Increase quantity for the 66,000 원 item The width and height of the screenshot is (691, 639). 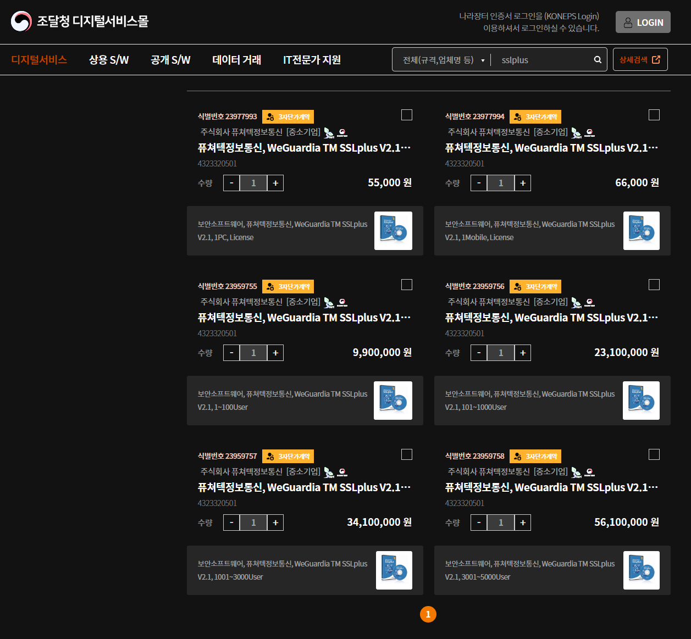523,183
